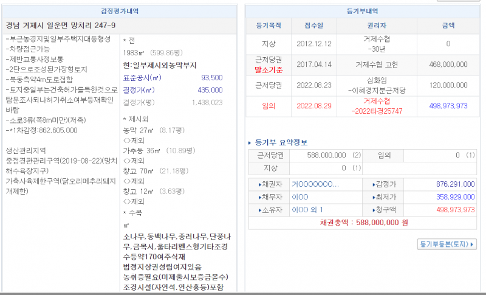Click the arrow icon beside 채권자 label

(261, 184)
